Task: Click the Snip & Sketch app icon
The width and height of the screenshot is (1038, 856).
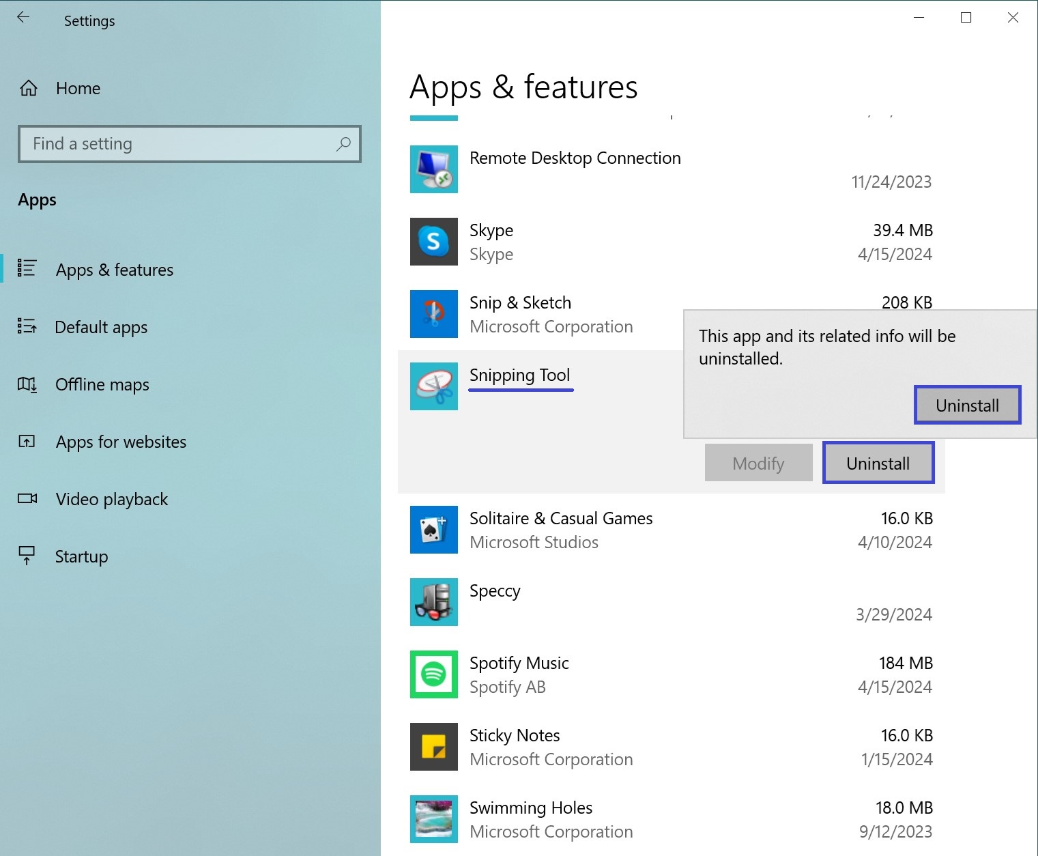Action: (433, 314)
